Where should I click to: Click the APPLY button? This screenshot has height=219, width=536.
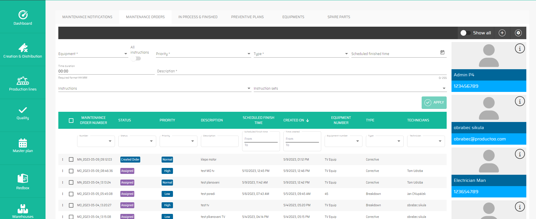(x=434, y=102)
